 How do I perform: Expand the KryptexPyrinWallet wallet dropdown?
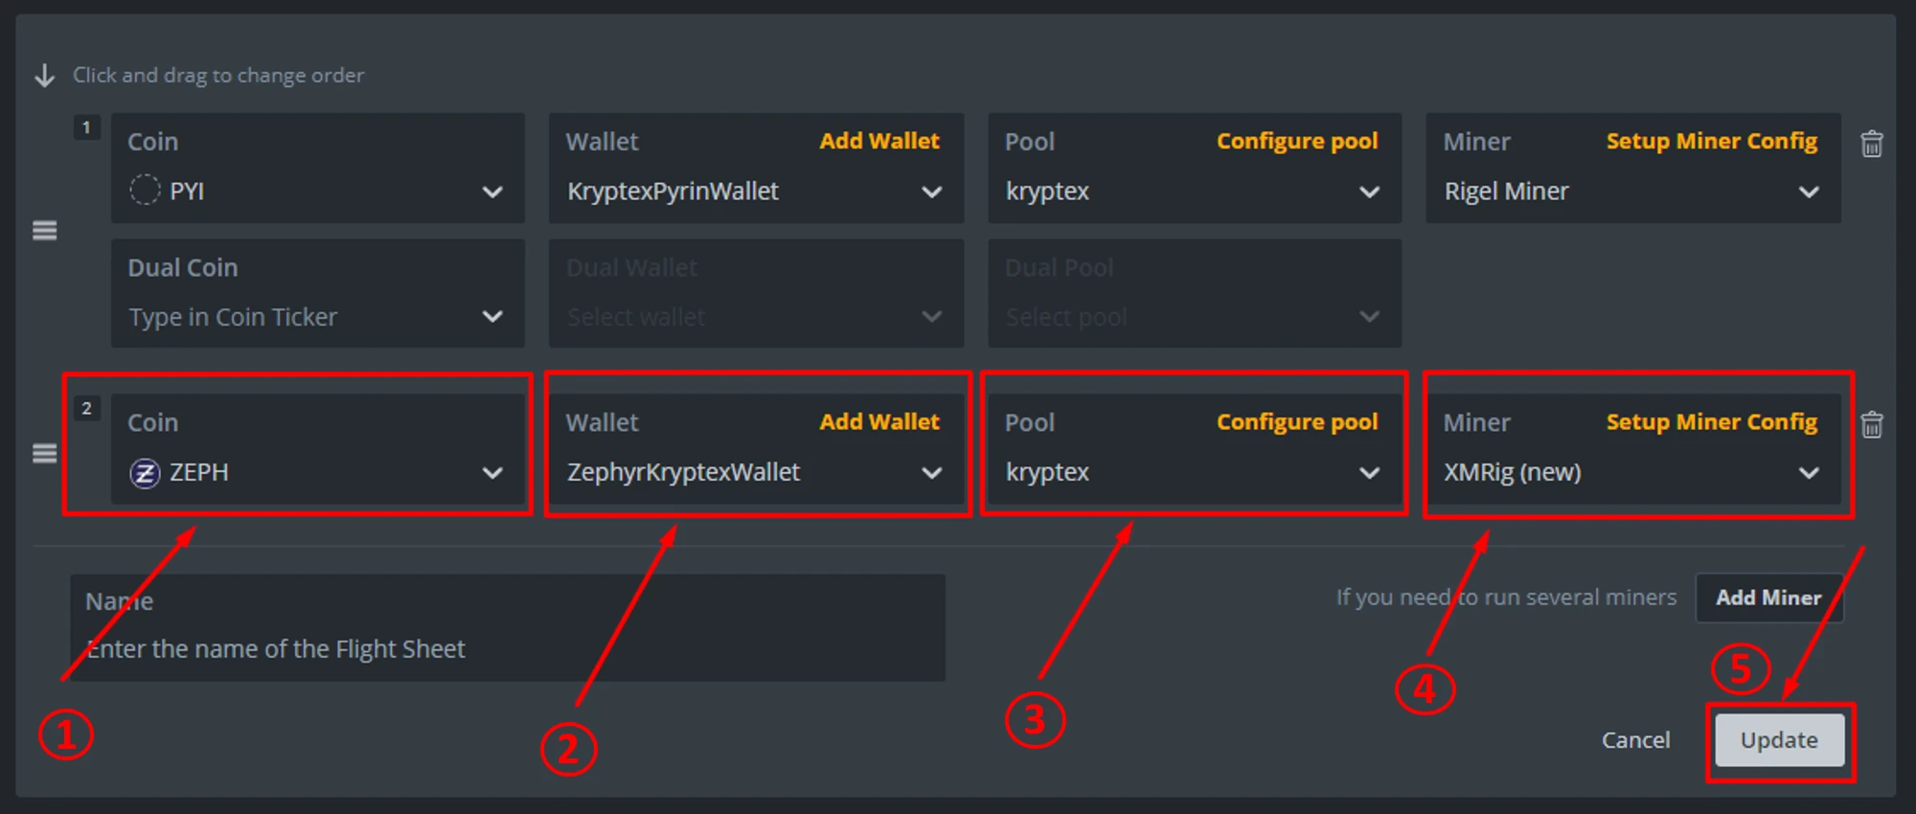tap(931, 192)
